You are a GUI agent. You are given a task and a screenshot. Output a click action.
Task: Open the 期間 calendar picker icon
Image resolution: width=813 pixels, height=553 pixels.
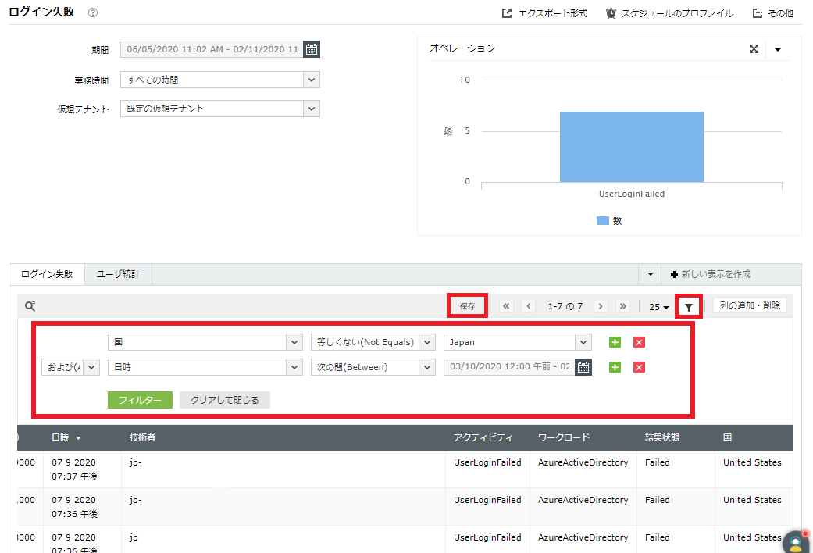coord(311,49)
